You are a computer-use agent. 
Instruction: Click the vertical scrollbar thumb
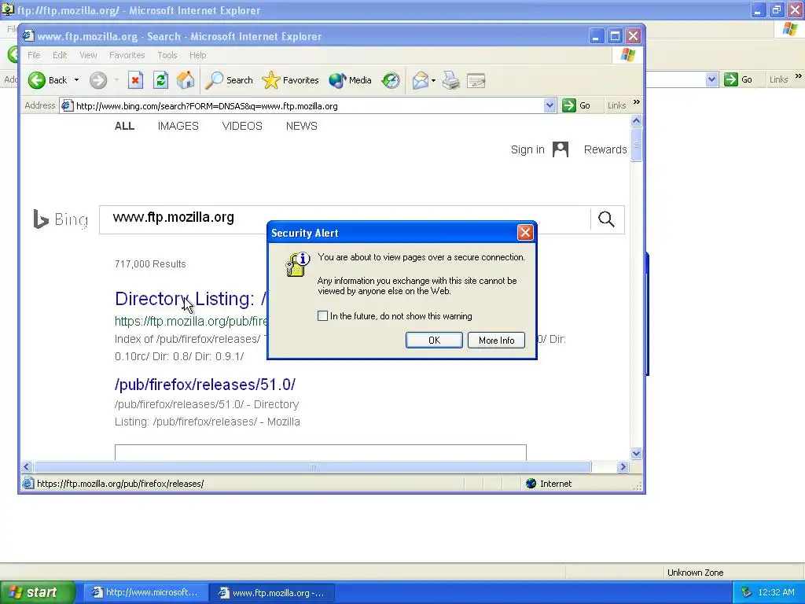(636, 145)
